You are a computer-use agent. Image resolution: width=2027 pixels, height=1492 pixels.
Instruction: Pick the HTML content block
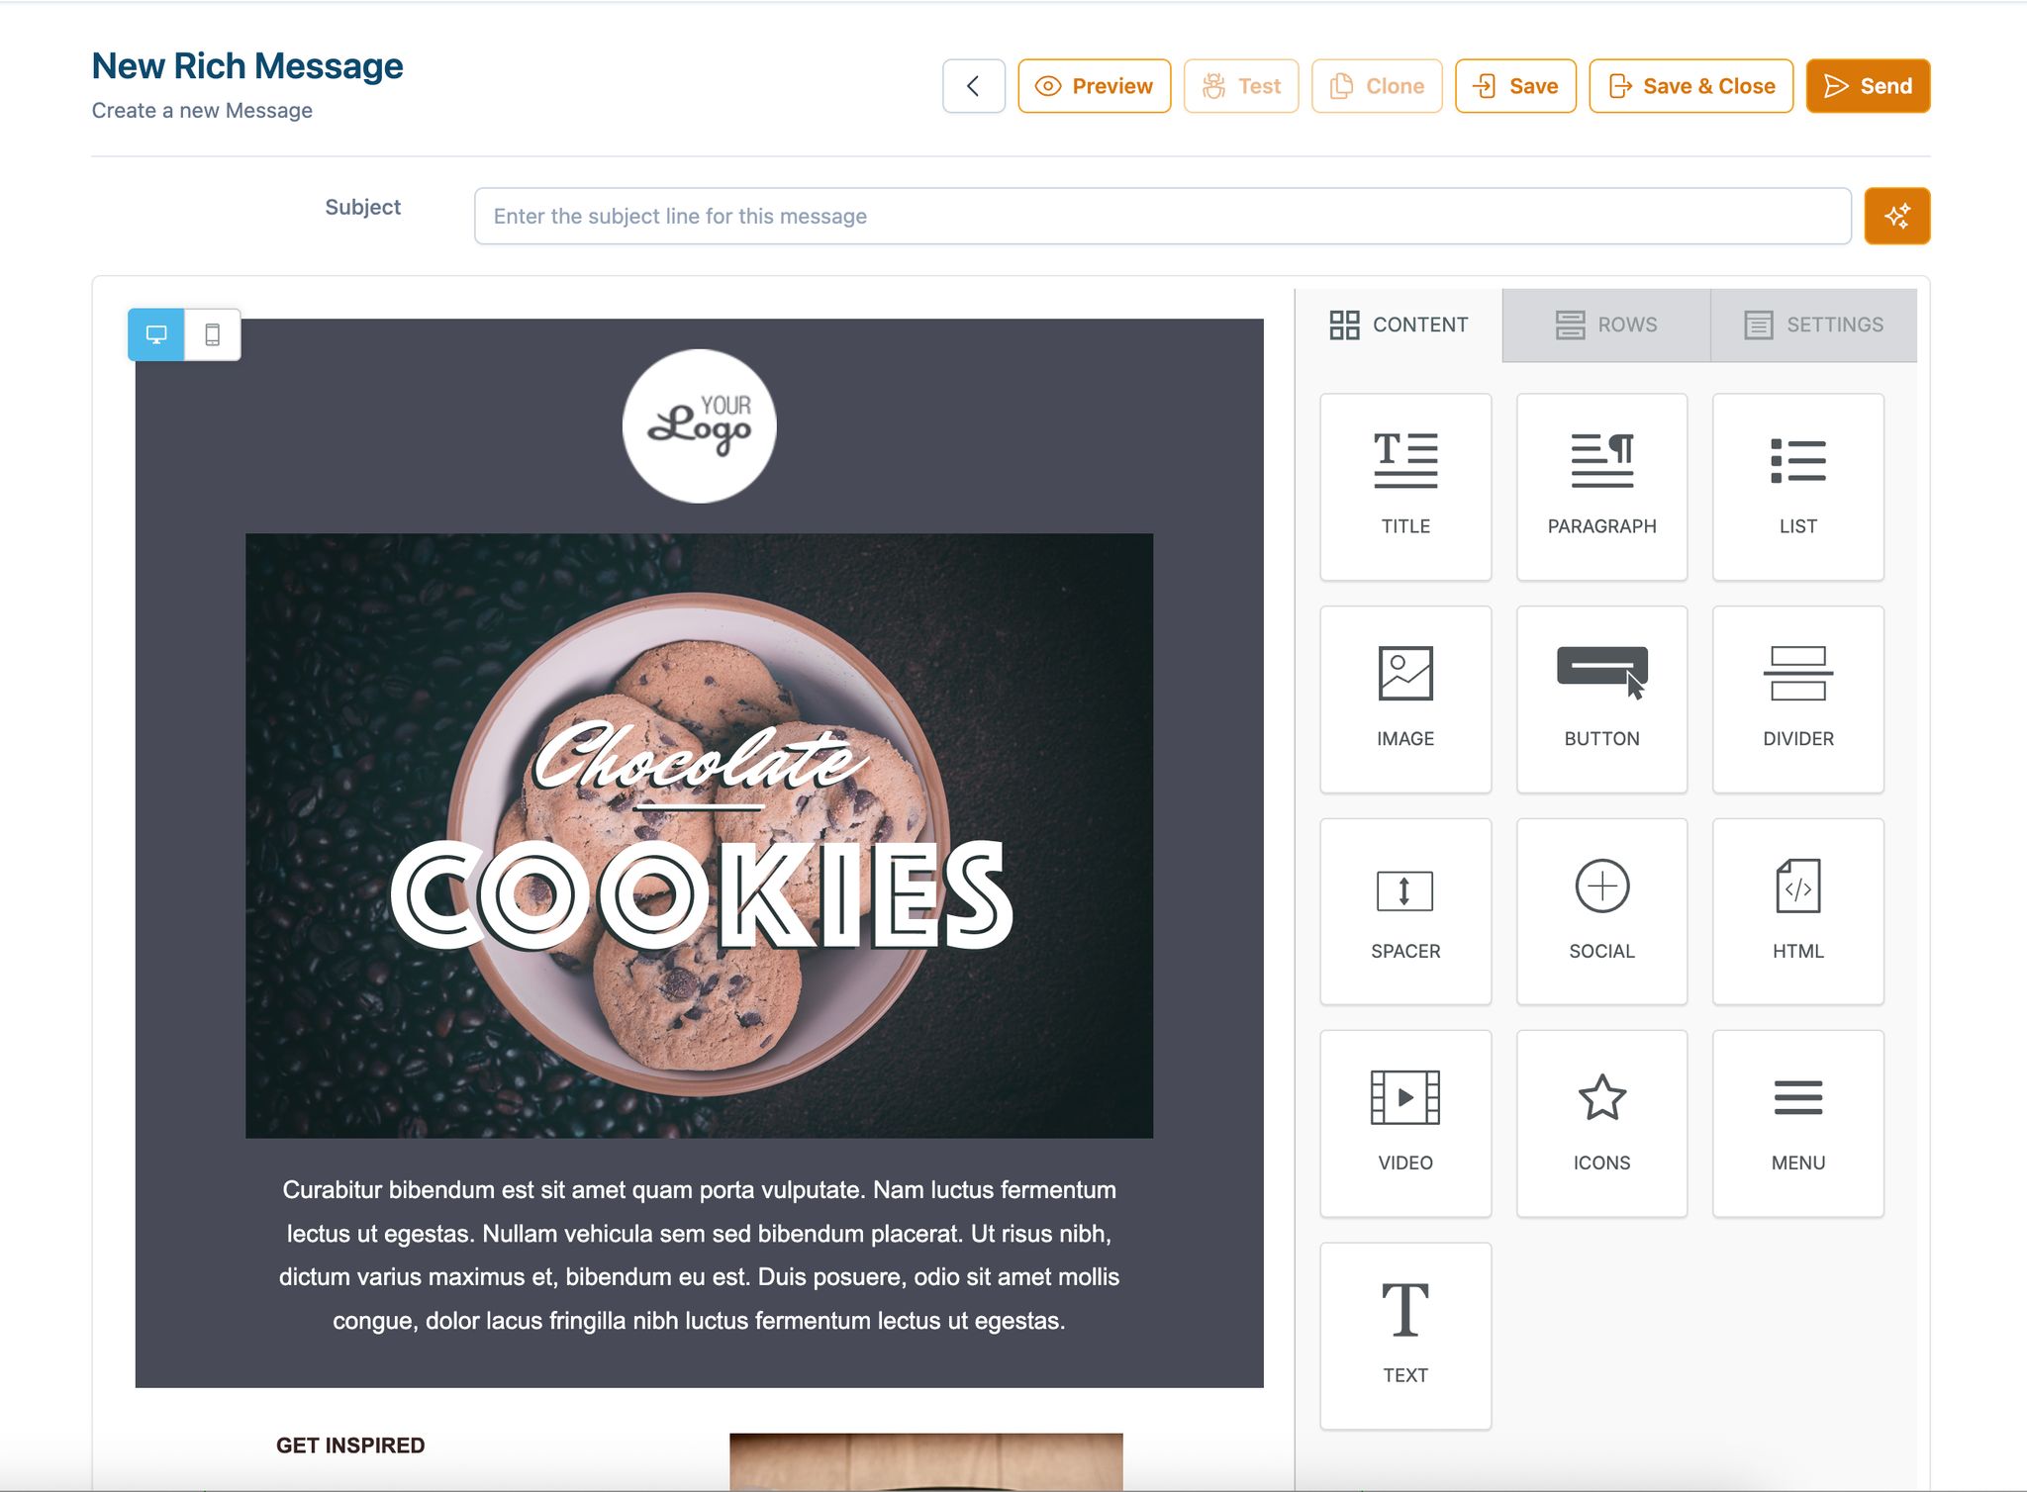tap(1797, 911)
